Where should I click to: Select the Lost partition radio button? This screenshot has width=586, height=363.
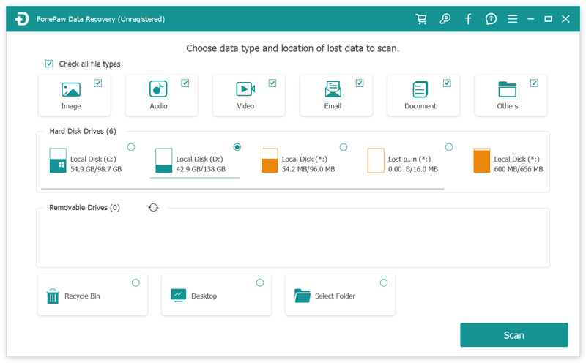[449, 147]
